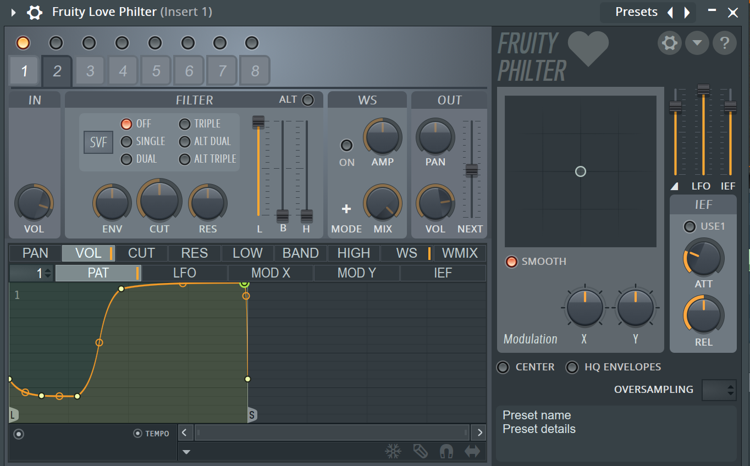Toggle the filter ALT switch
750x466 pixels.
tap(308, 100)
